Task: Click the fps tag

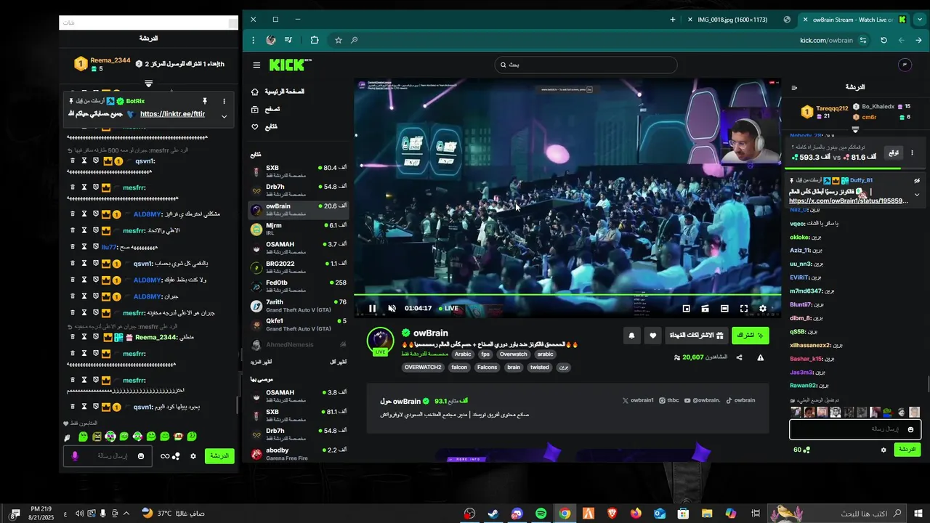Action: click(x=485, y=354)
